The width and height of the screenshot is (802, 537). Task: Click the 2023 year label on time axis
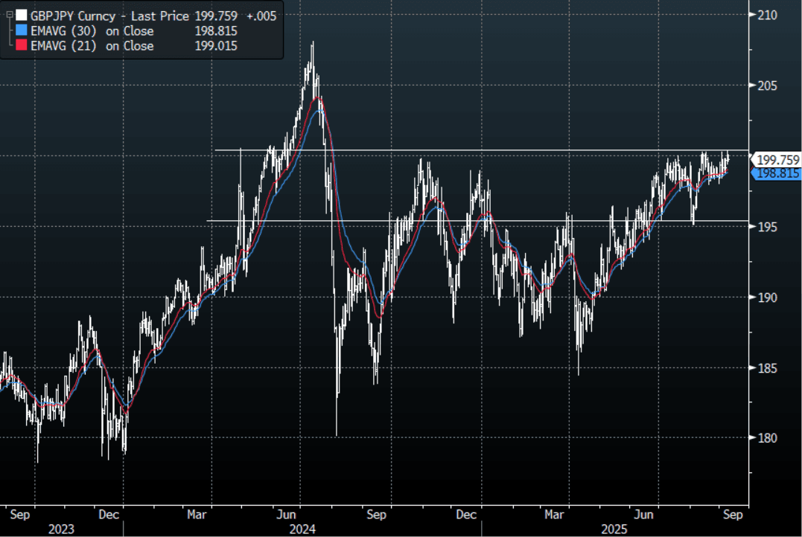62,529
